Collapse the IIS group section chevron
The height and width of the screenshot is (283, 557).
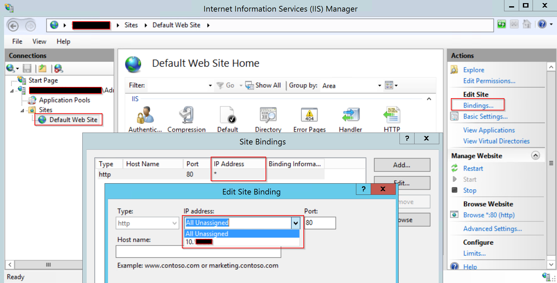coord(429,99)
